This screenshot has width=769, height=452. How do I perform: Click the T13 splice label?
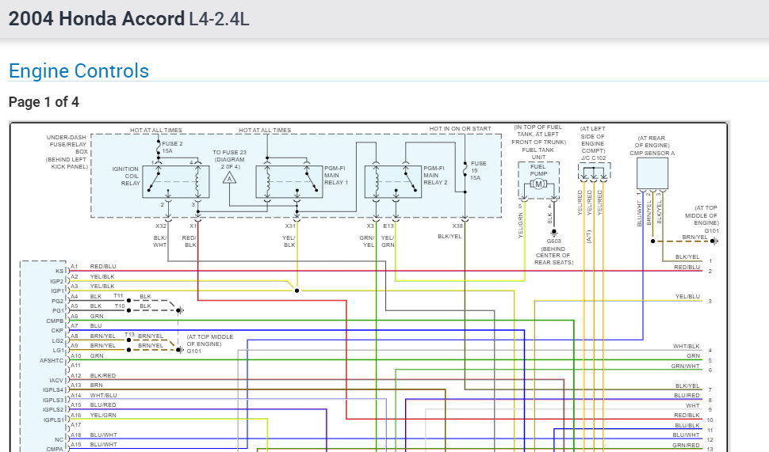tap(129, 335)
